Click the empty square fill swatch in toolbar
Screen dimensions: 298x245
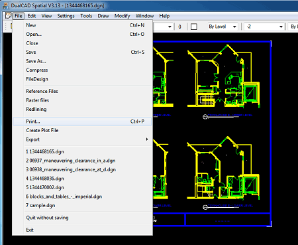click(194, 27)
